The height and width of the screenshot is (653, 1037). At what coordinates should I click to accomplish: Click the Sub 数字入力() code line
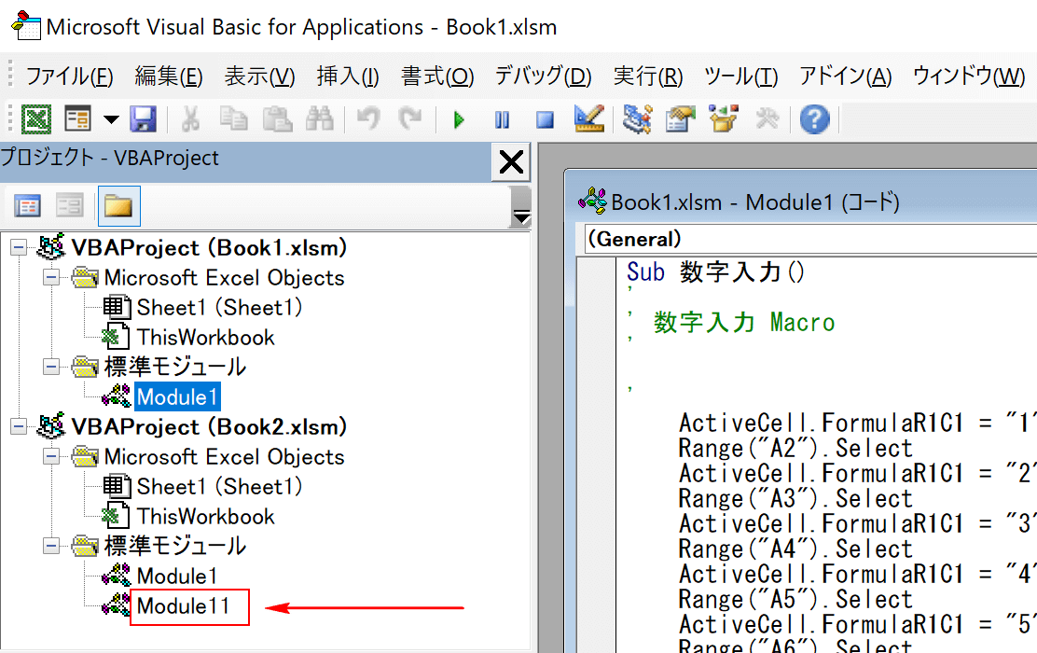715,271
